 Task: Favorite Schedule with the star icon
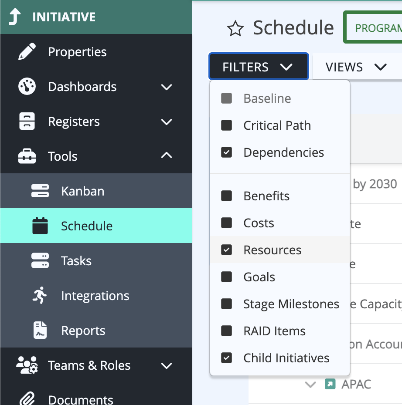[x=235, y=28]
